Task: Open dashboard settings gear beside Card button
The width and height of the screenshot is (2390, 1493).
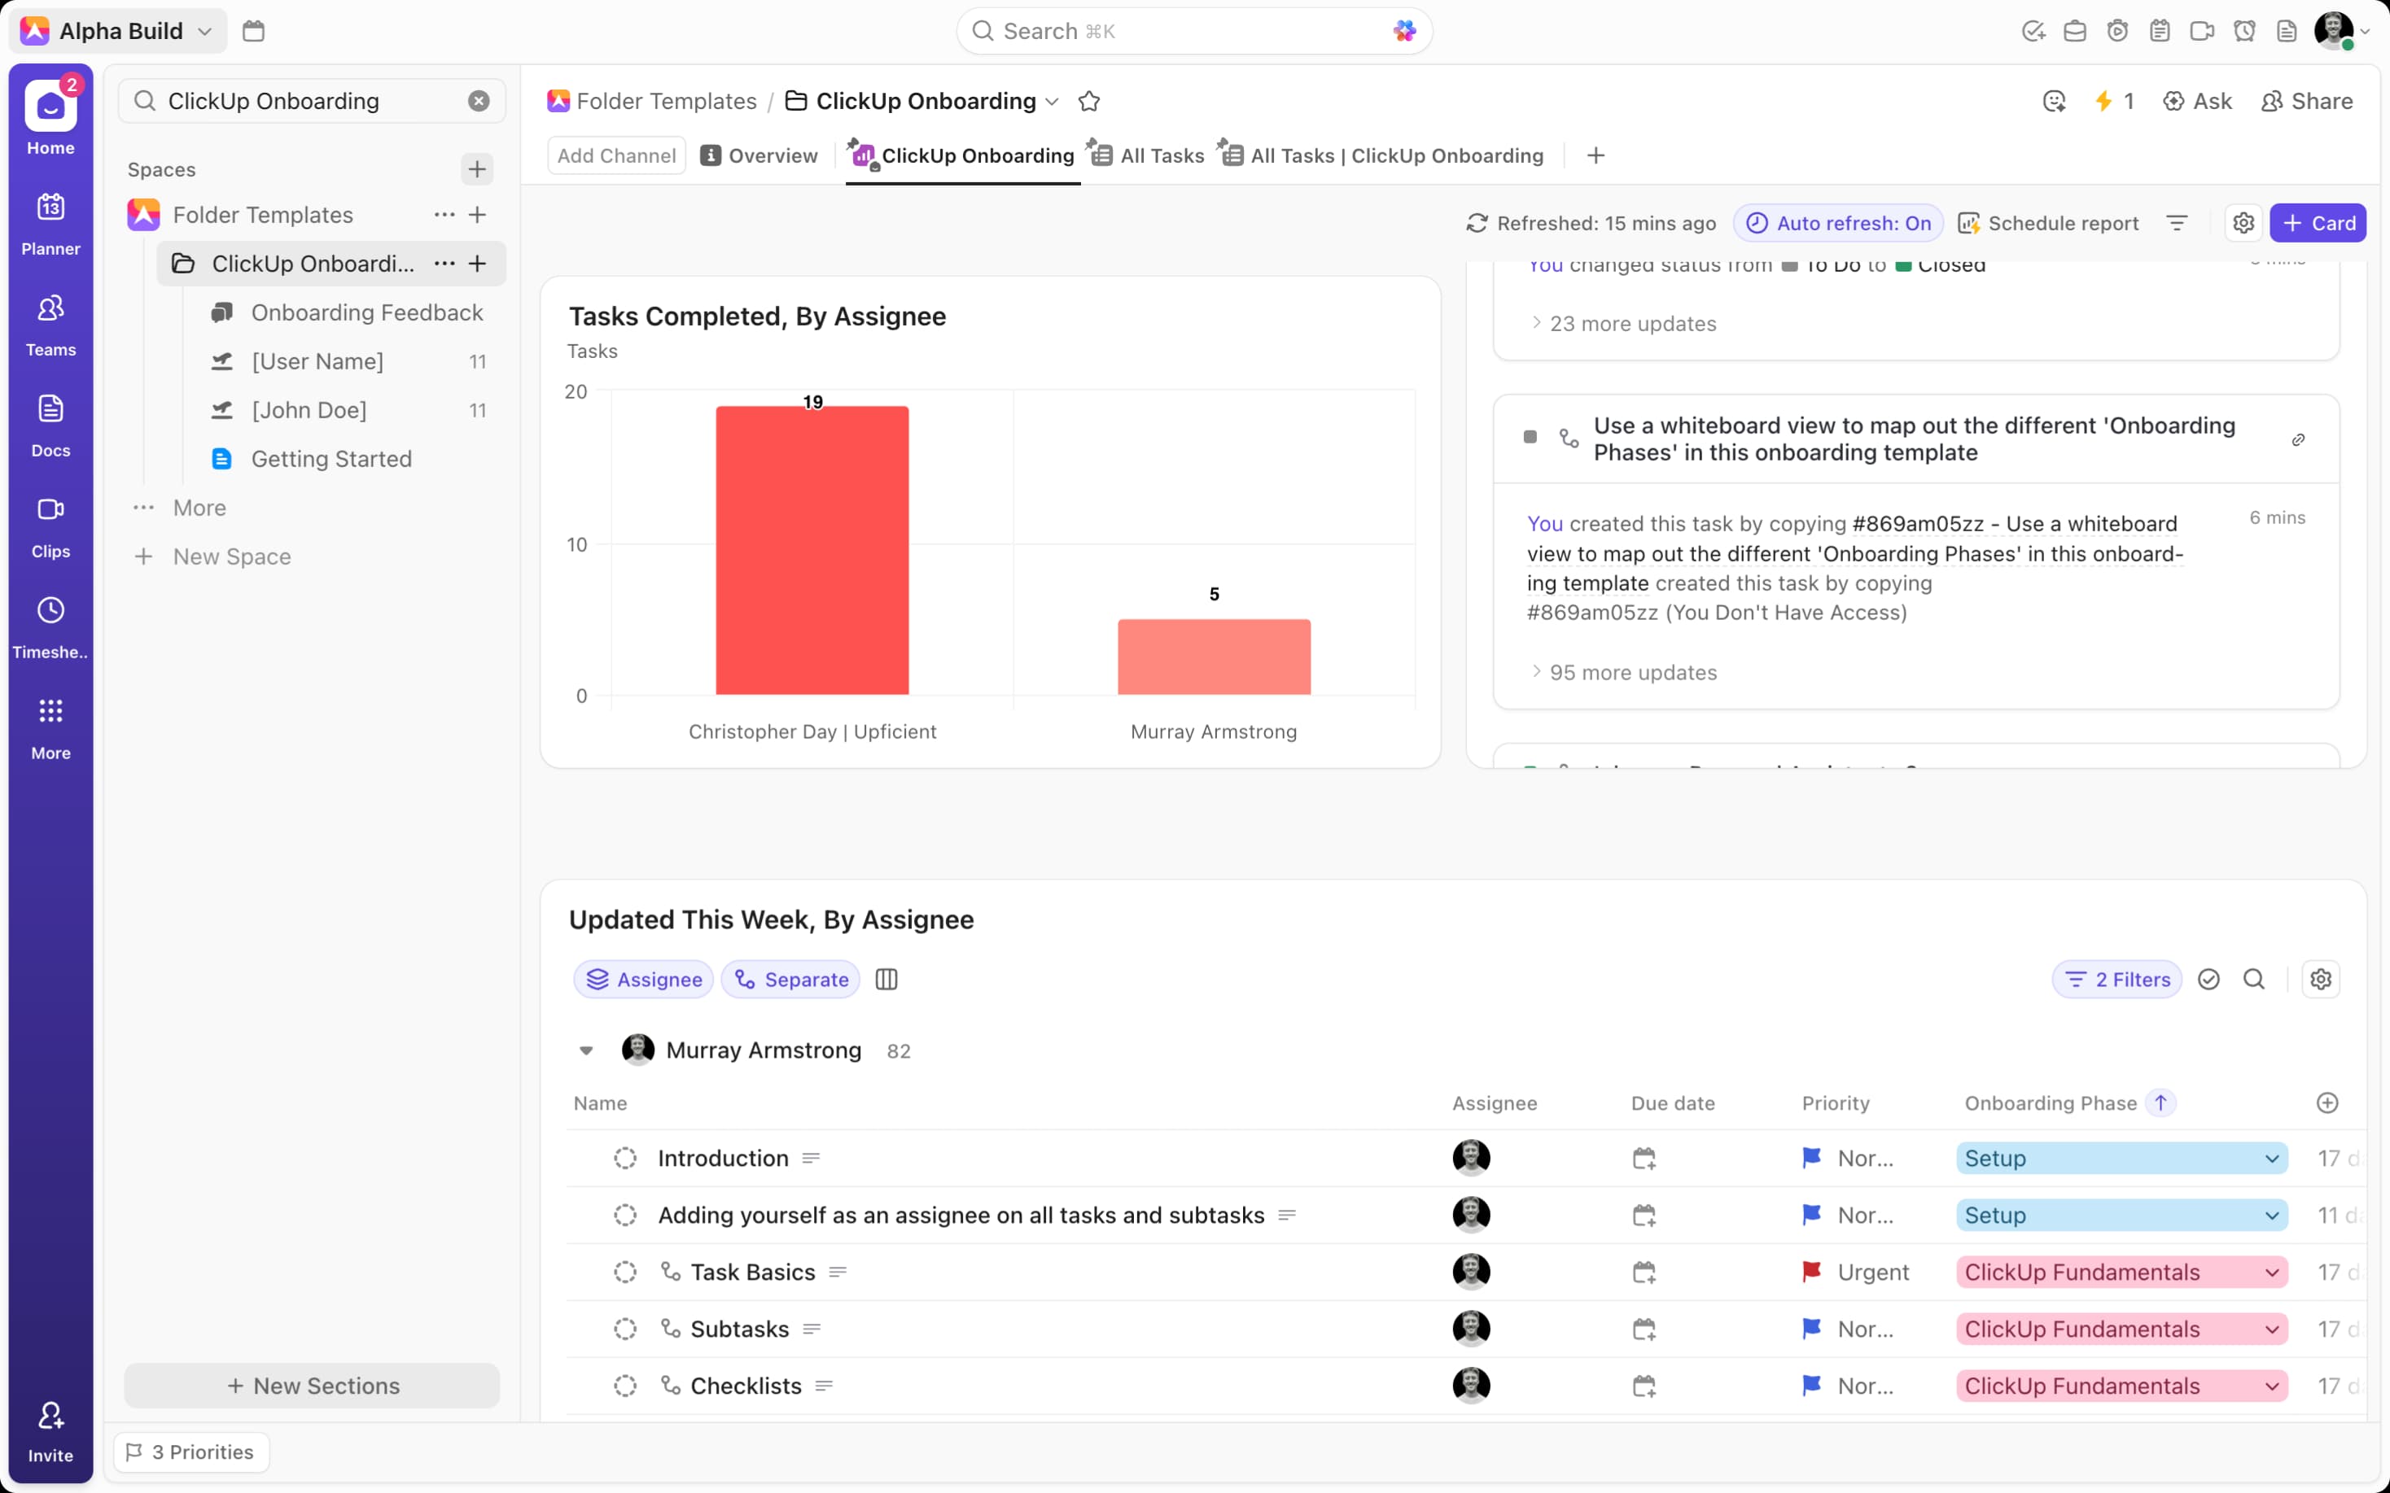Action: tap(2243, 223)
